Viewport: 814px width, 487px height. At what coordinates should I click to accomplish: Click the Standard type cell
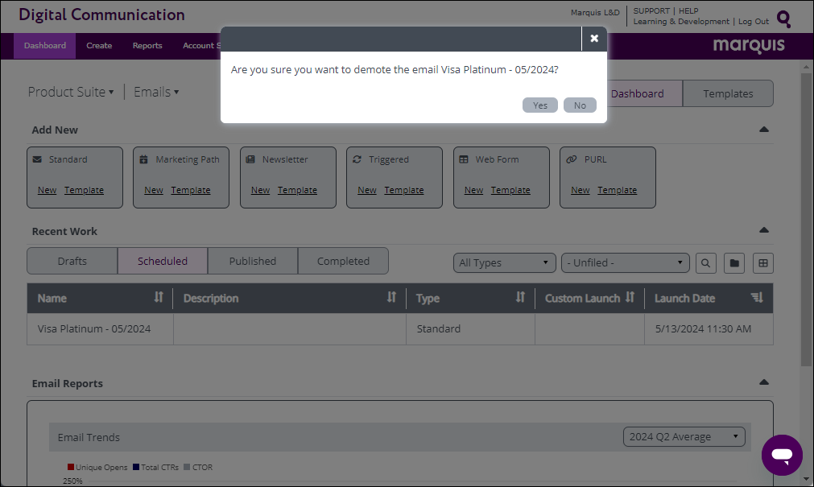439,328
